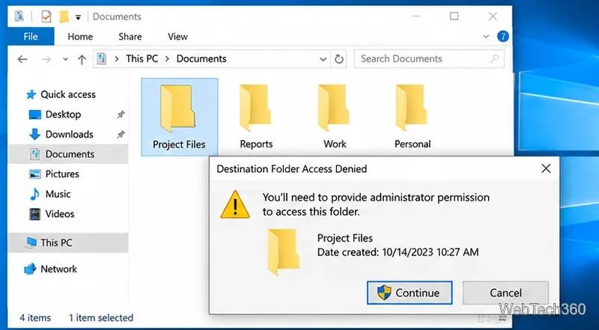
Task: Click the Date created text in dialog
Action: pos(398,252)
